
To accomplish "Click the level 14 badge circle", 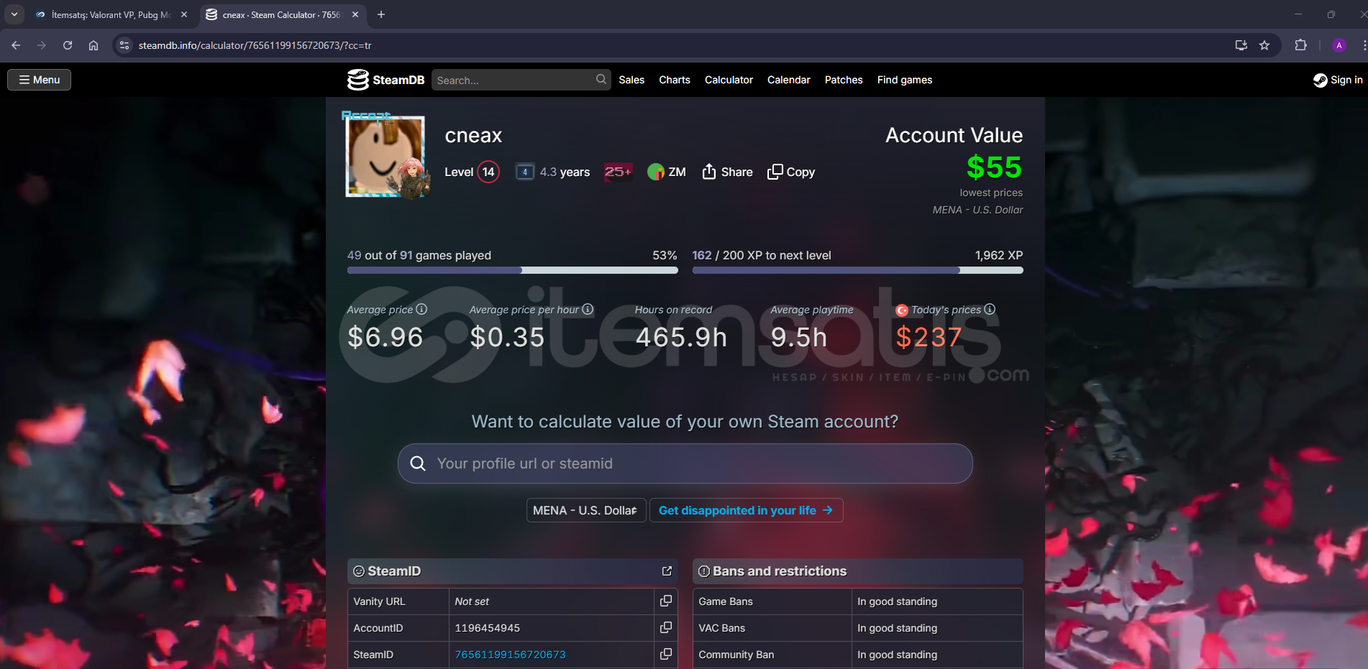I will click(x=488, y=172).
